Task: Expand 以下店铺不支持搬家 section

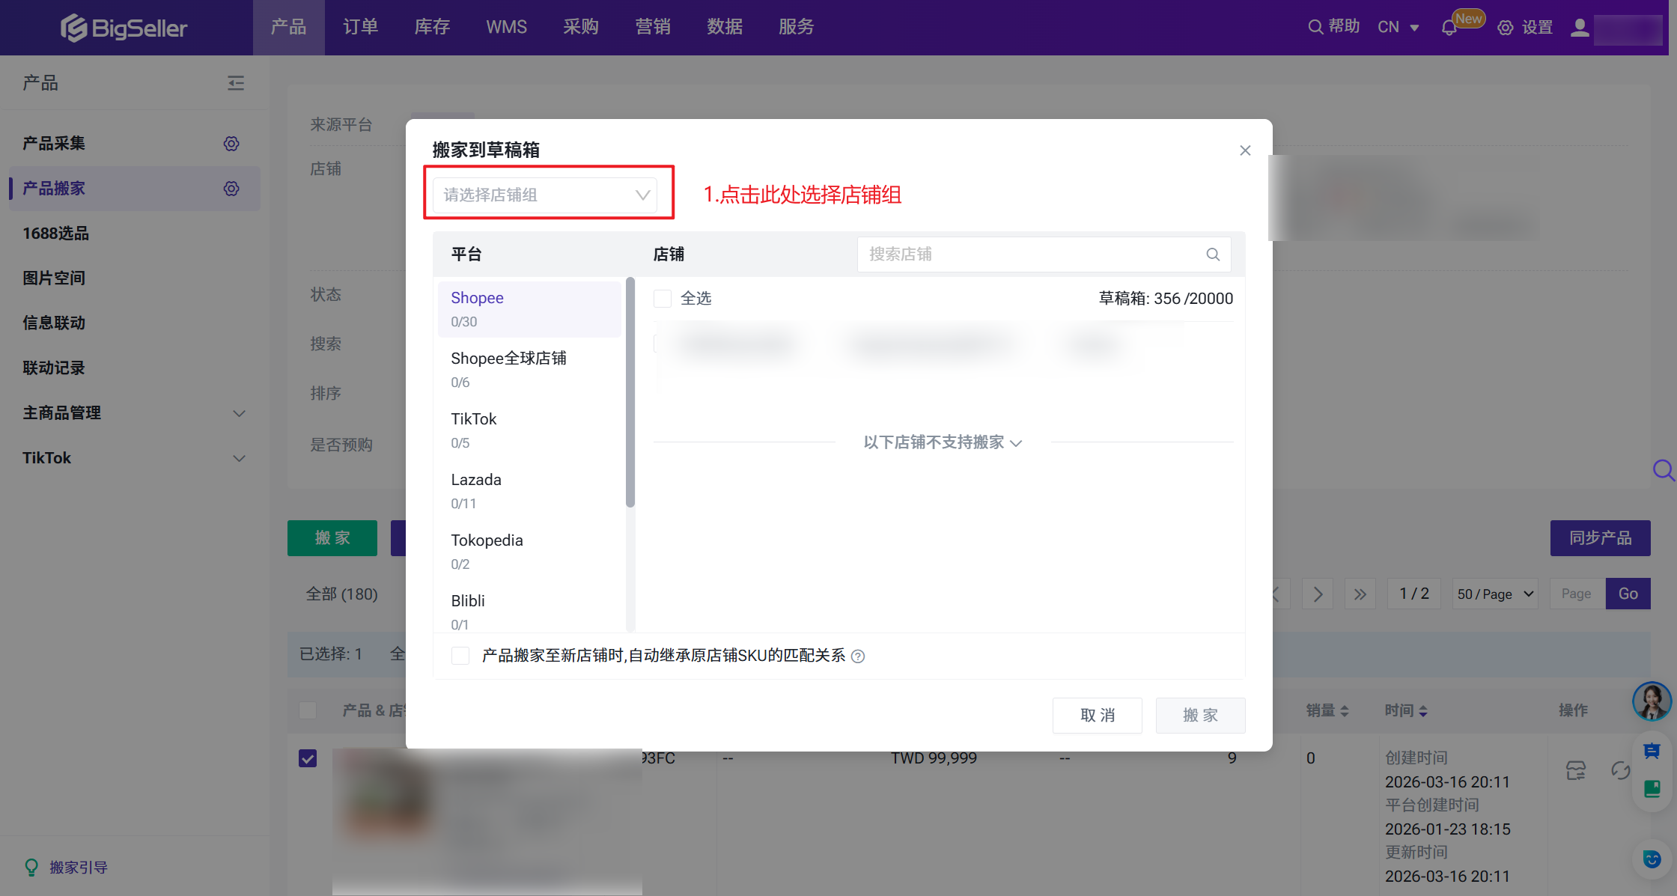Action: pos(943,442)
